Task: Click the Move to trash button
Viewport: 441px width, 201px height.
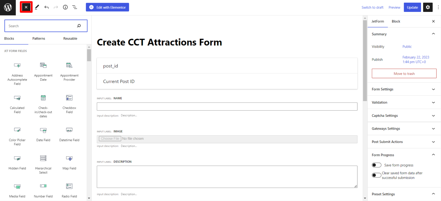Action: (x=404, y=74)
